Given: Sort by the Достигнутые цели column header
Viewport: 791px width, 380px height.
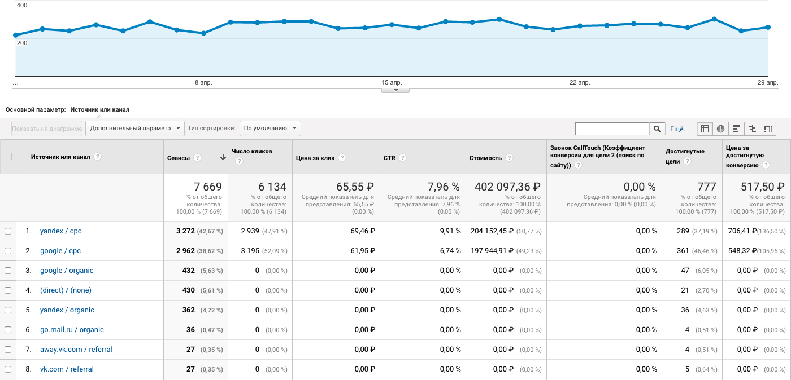Looking at the screenshot, I should click(x=685, y=156).
